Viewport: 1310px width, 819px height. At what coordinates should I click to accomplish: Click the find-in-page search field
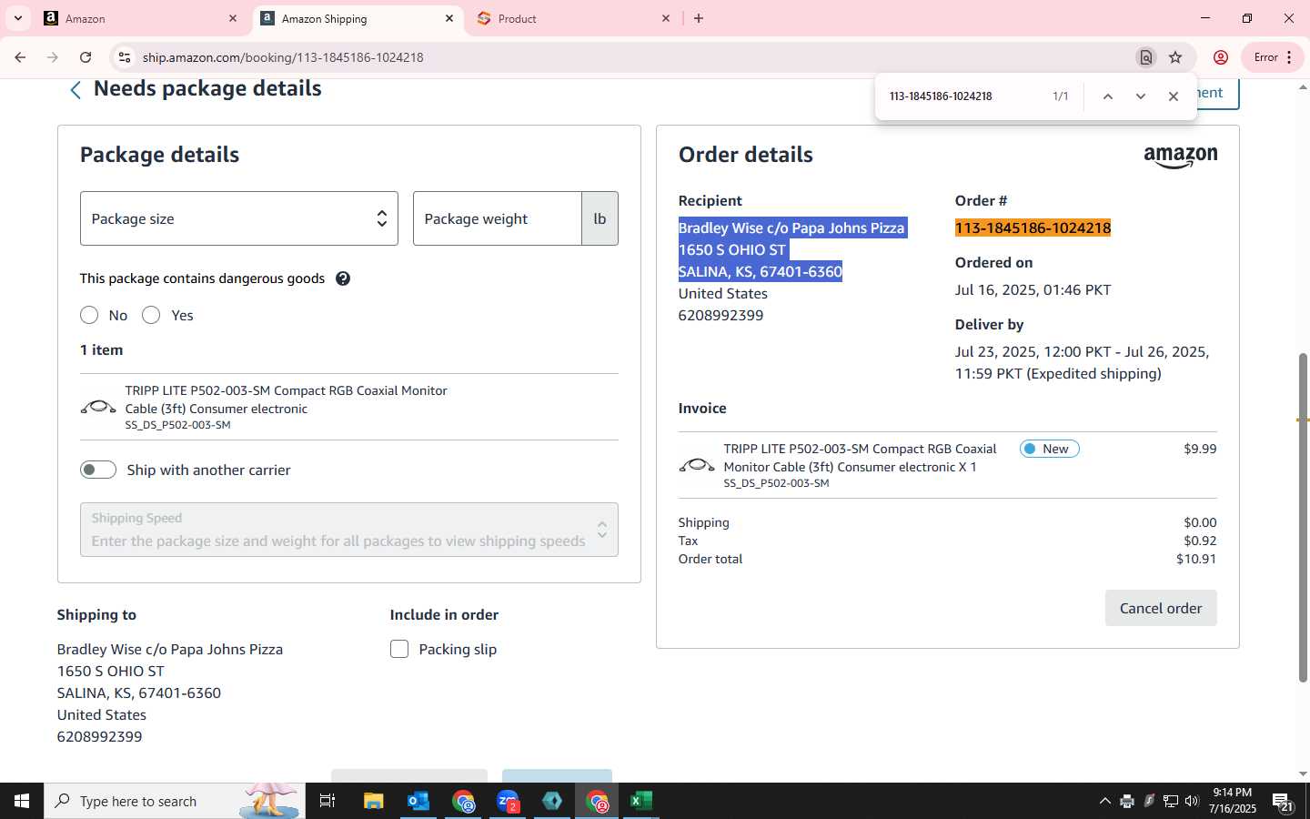click(962, 96)
